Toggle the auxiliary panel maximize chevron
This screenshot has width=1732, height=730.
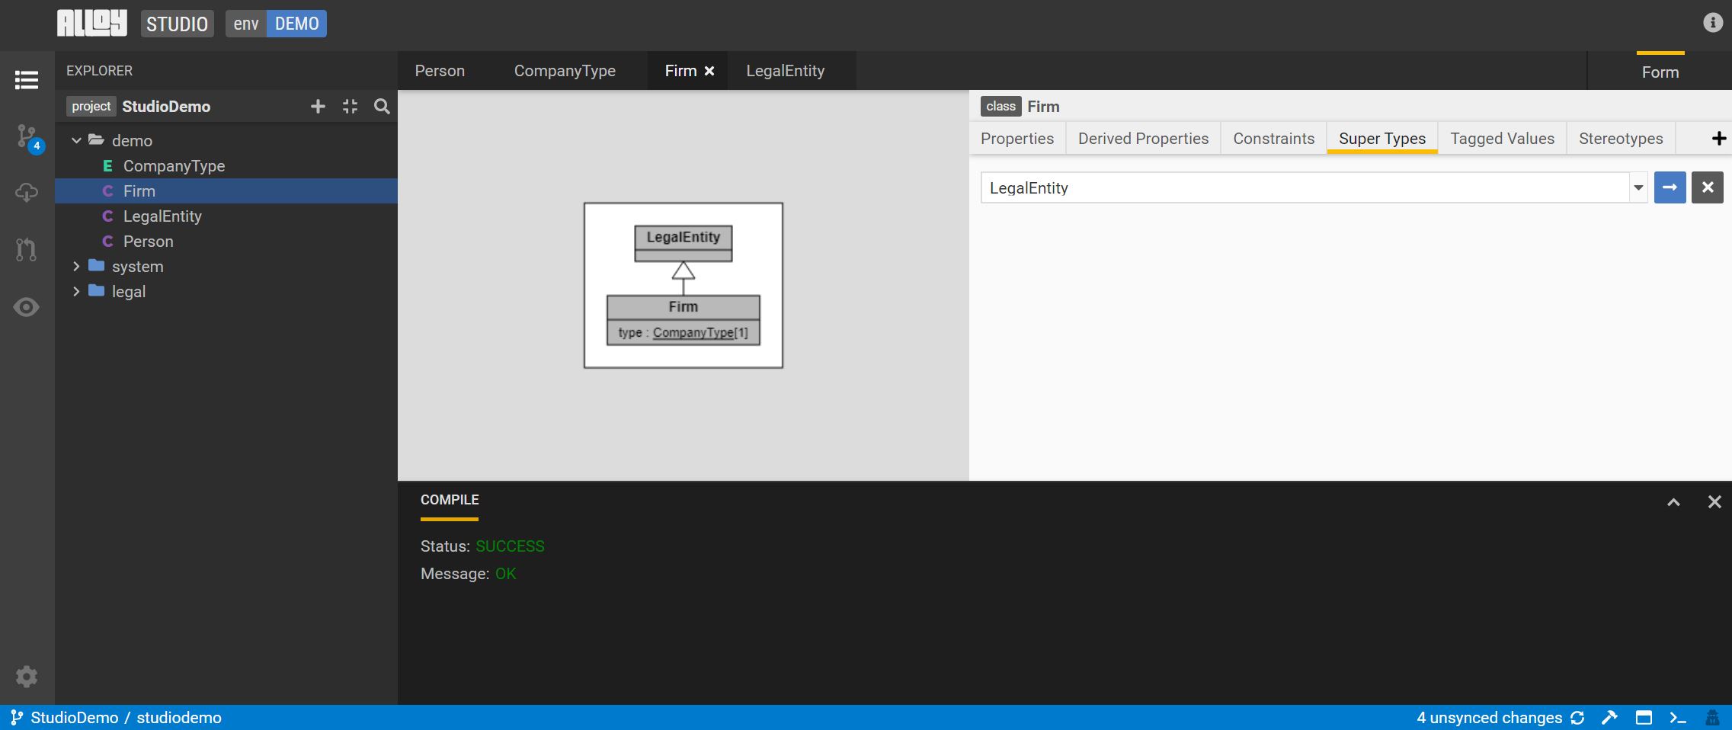pyautogui.click(x=1673, y=501)
